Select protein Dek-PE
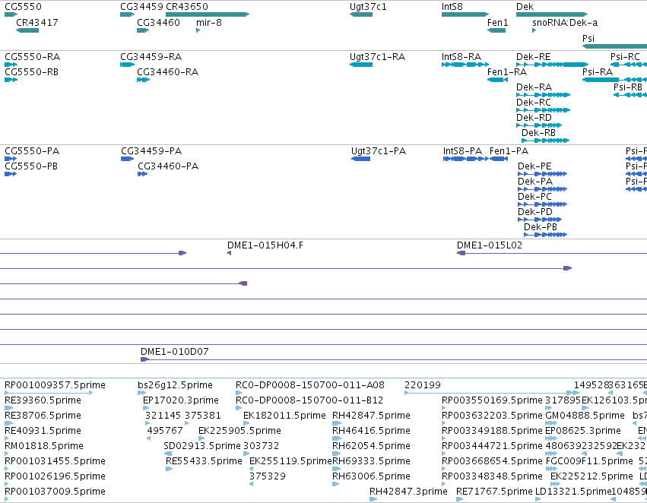The image size is (647, 503). (x=543, y=174)
